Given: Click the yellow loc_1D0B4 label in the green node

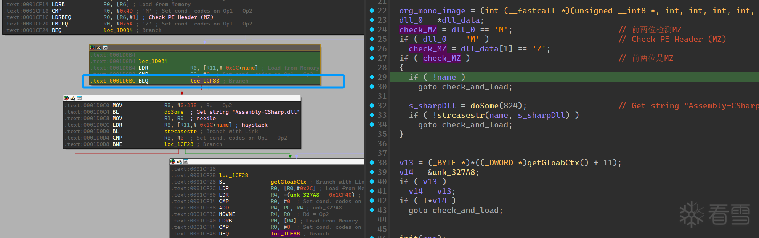Looking at the screenshot, I should click(x=153, y=61).
